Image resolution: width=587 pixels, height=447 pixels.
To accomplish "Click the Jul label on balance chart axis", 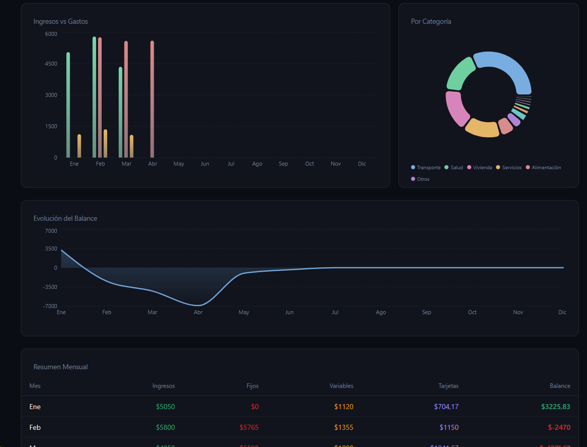I will pyautogui.click(x=335, y=312).
